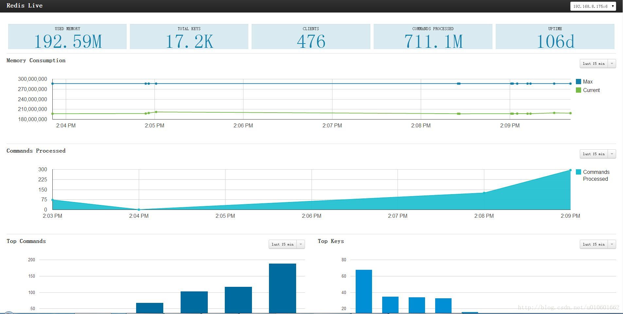Viewport: 623px width, 314px height.
Task: Click the Top Commands heading
Action: 26,241
